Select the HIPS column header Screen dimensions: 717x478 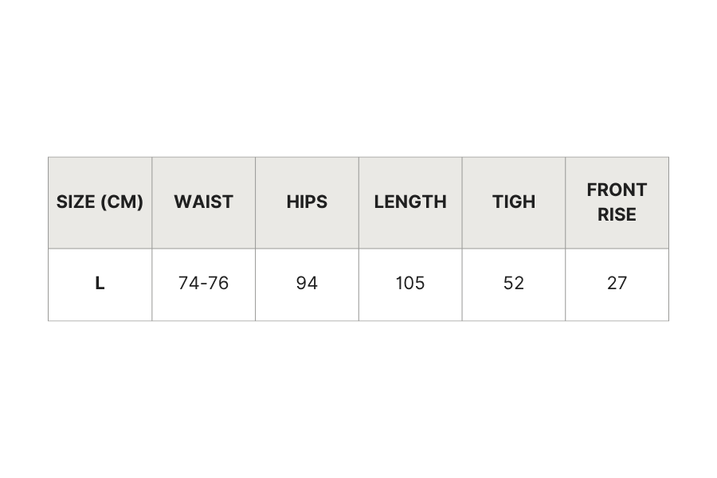pos(307,202)
